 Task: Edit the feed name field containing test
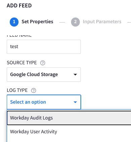[x=44, y=47]
